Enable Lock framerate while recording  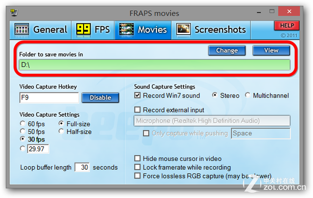[x=137, y=167]
